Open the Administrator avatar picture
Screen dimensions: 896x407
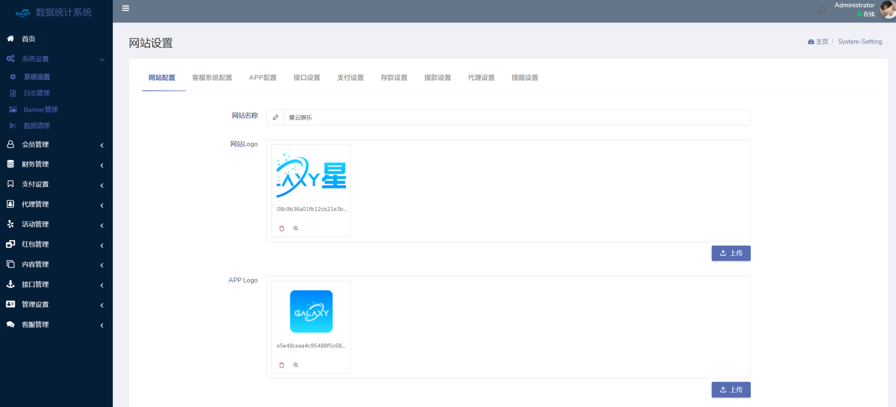(888, 10)
